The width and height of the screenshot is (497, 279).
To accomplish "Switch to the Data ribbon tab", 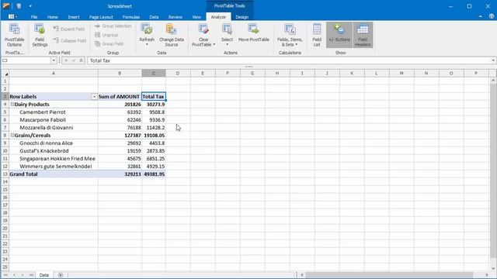I will (x=154, y=17).
